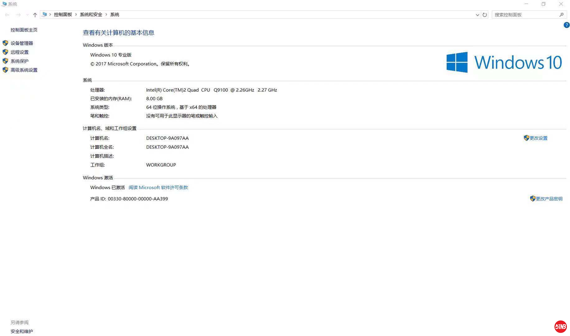Image resolution: width=570 pixels, height=336 pixels.
Task: Click the shield icon beside 系统保护
Action: click(x=5, y=61)
